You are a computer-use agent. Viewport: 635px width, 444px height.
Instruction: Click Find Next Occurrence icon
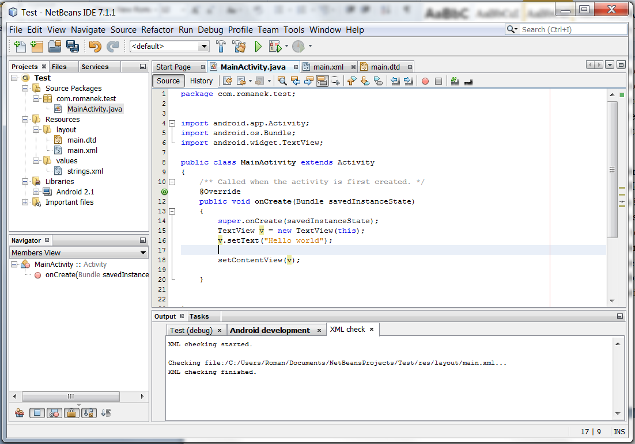point(309,81)
